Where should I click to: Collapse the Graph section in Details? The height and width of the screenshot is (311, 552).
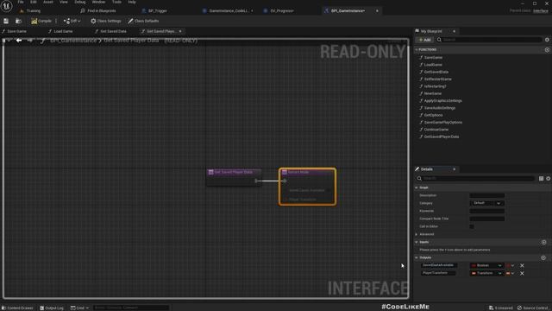coord(417,187)
